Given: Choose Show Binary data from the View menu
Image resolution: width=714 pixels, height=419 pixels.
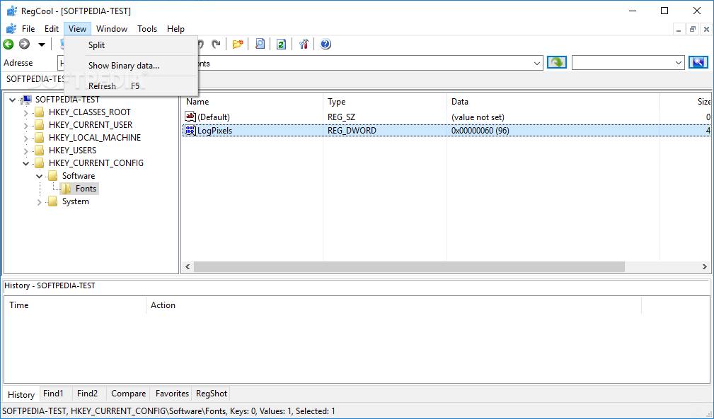Looking at the screenshot, I should point(131,66).
